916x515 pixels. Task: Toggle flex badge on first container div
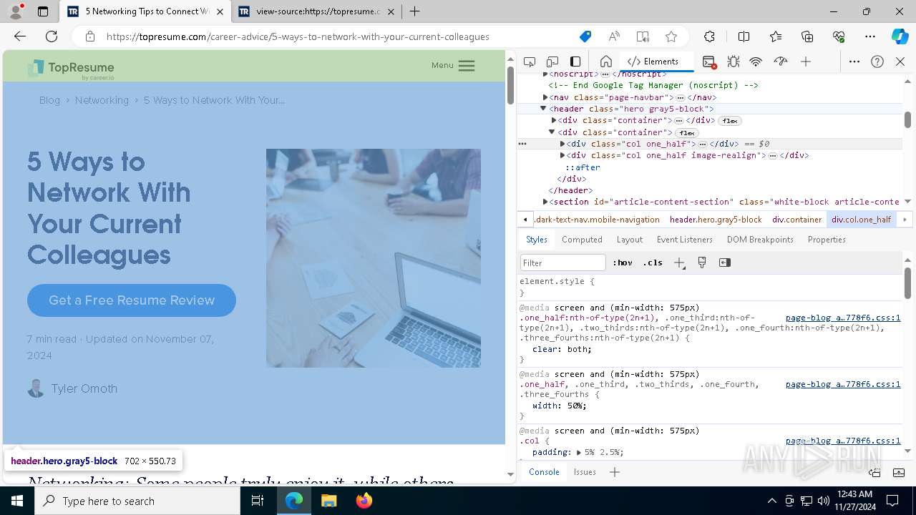pos(730,121)
